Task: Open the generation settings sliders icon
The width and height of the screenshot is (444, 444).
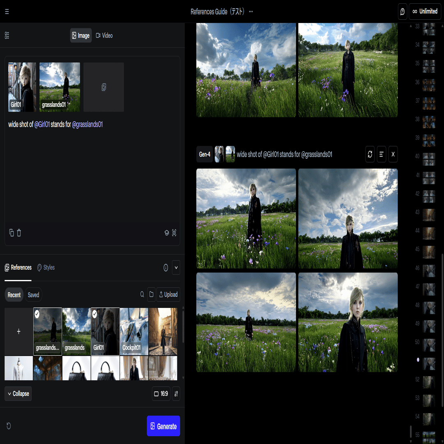Action: click(176, 393)
